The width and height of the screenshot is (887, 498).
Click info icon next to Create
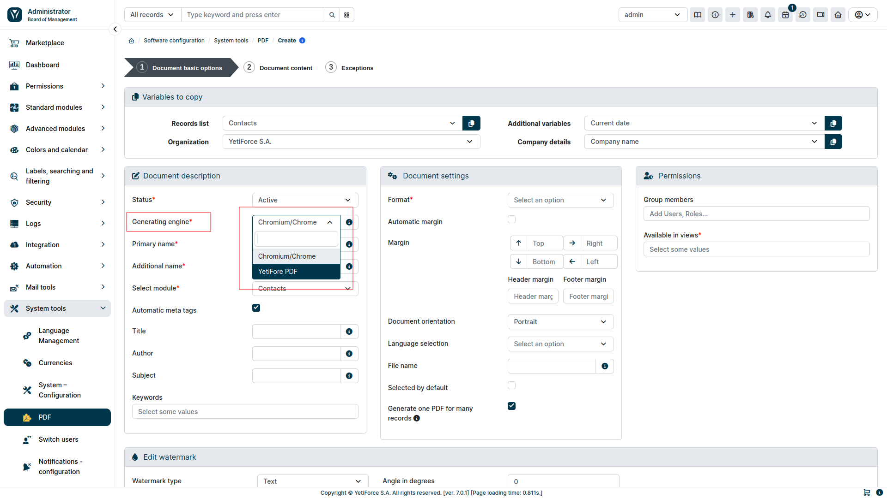(302, 41)
